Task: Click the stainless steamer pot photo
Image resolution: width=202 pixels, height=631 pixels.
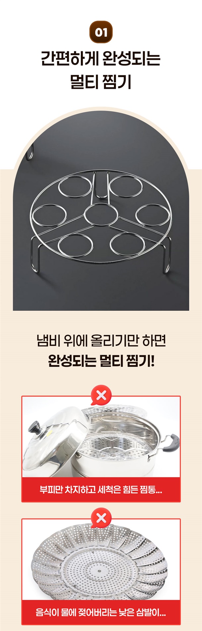Action: pos(101,437)
